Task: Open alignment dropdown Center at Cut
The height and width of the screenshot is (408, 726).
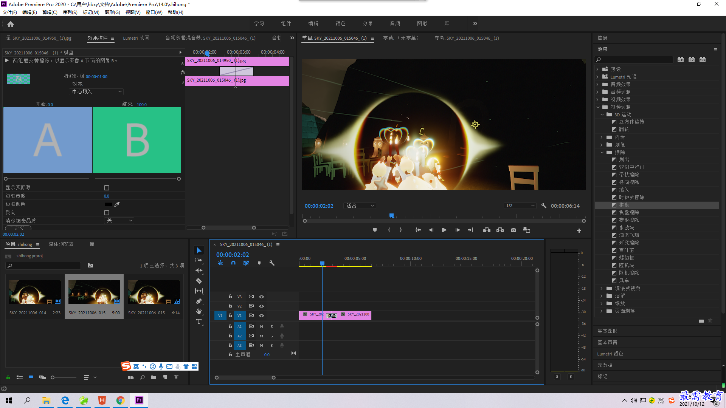Action: click(x=97, y=92)
